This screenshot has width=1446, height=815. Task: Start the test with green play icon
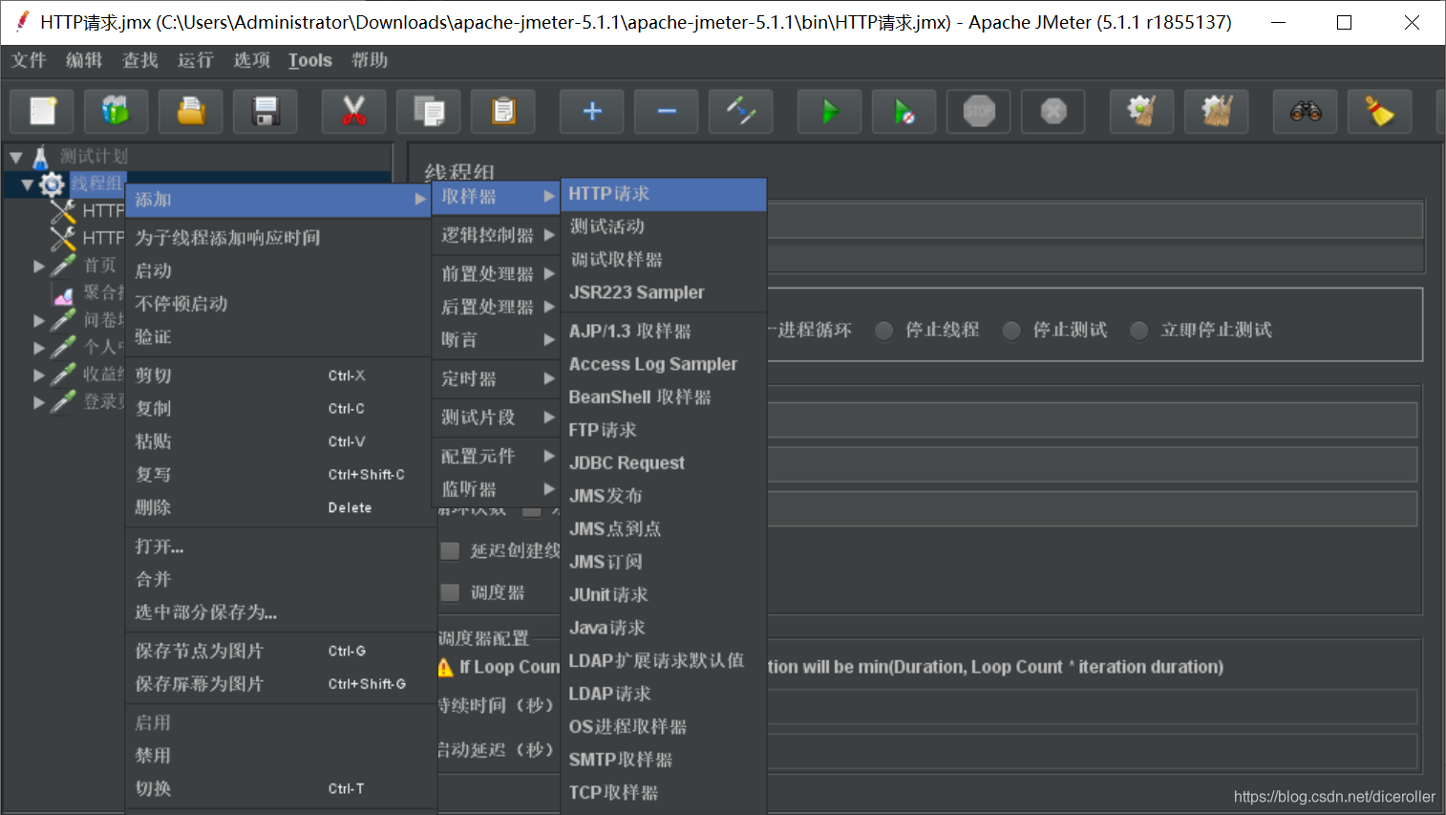point(830,111)
